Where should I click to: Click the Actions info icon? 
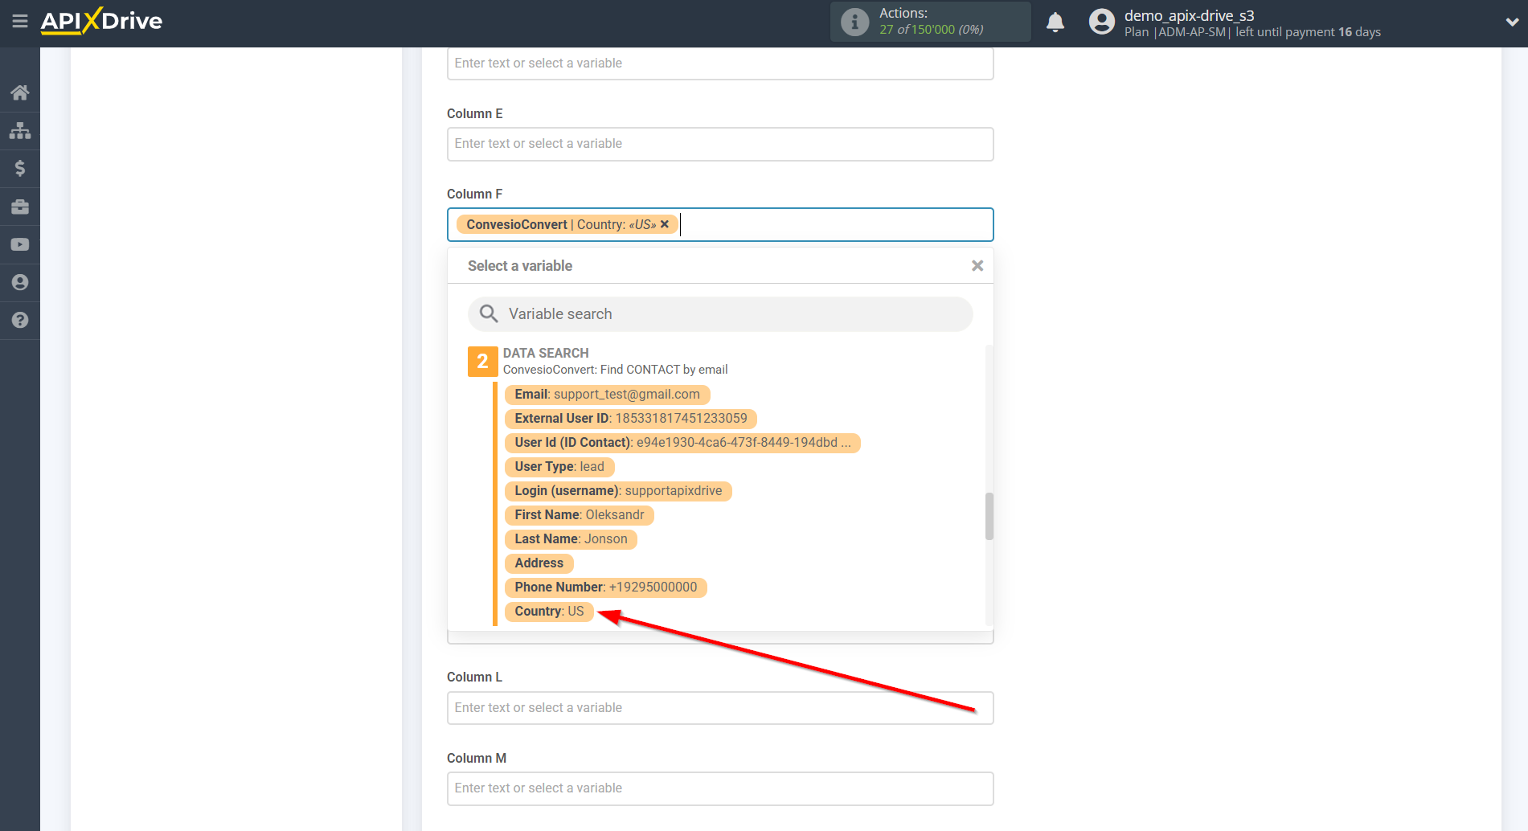coord(854,22)
